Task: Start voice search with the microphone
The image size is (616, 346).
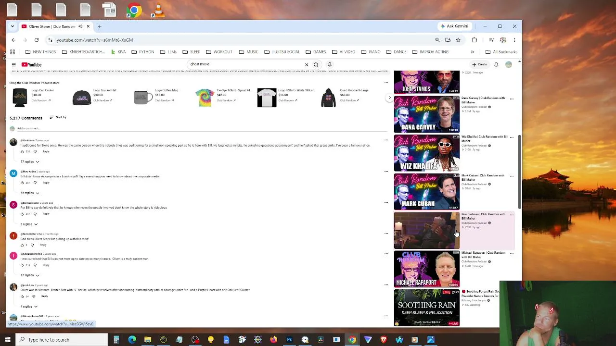Action: (x=330, y=64)
